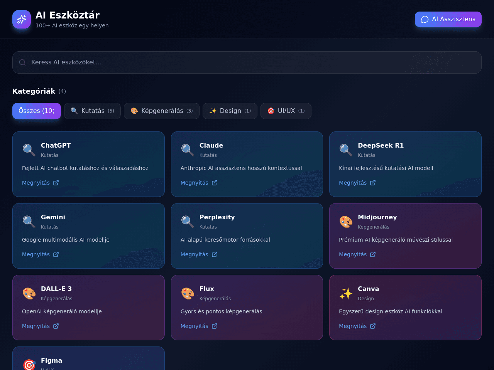Click the AI Eszköztár sparkle logo icon

point(22,19)
